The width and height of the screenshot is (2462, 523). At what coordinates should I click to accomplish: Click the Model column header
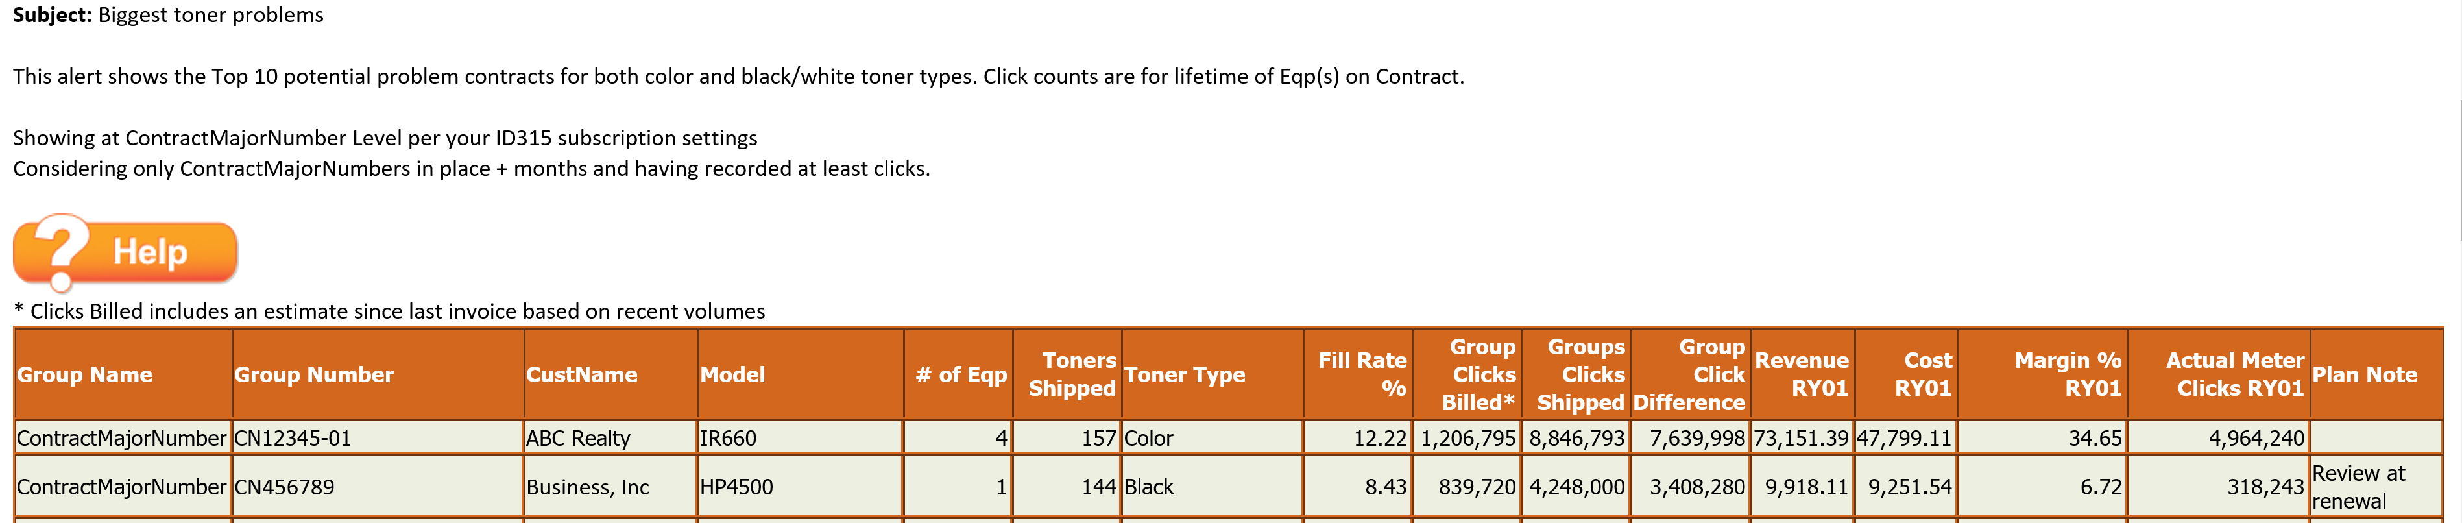coord(801,375)
